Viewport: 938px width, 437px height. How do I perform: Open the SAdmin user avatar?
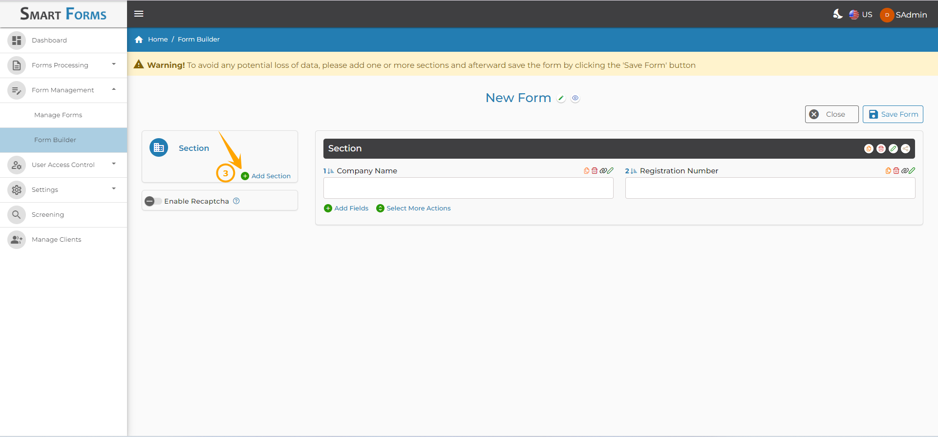(887, 15)
